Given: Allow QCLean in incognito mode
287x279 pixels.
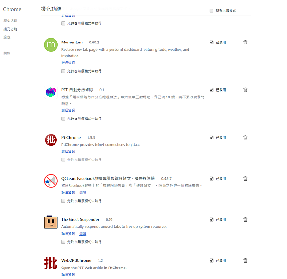Looking at the screenshot, I should click(63, 201).
